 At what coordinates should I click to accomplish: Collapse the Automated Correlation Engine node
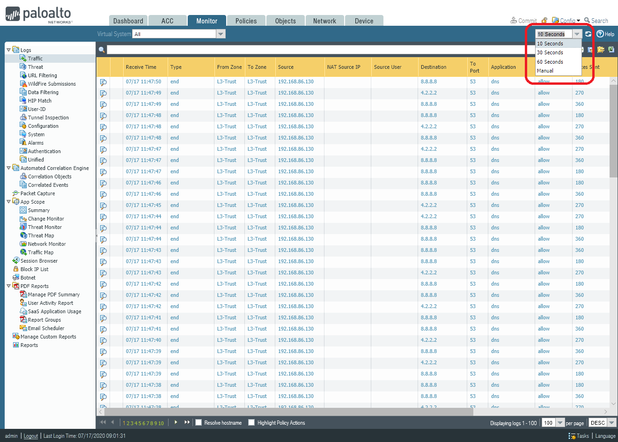point(8,168)
